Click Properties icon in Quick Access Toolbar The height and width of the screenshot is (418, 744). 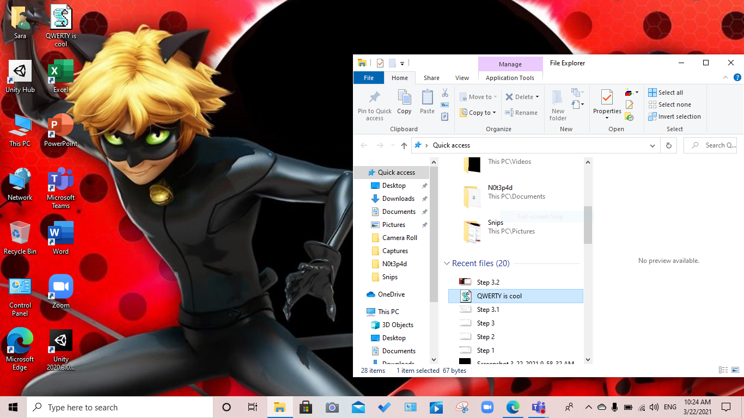pyautogui.click(x=380, y=63)
